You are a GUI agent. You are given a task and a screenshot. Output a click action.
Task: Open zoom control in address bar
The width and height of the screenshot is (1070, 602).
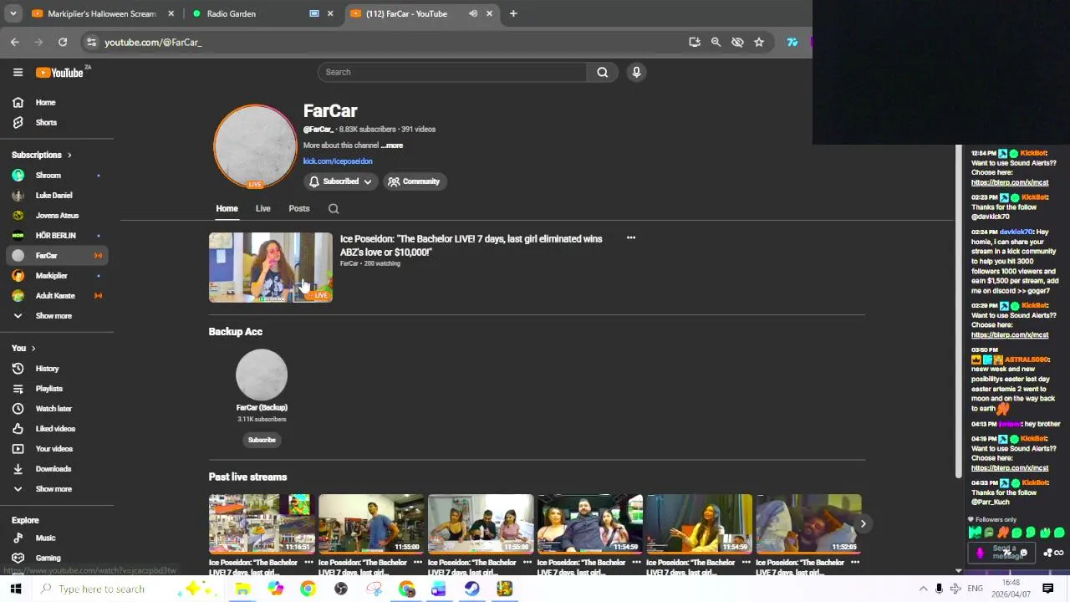click(x=716, y=42)
